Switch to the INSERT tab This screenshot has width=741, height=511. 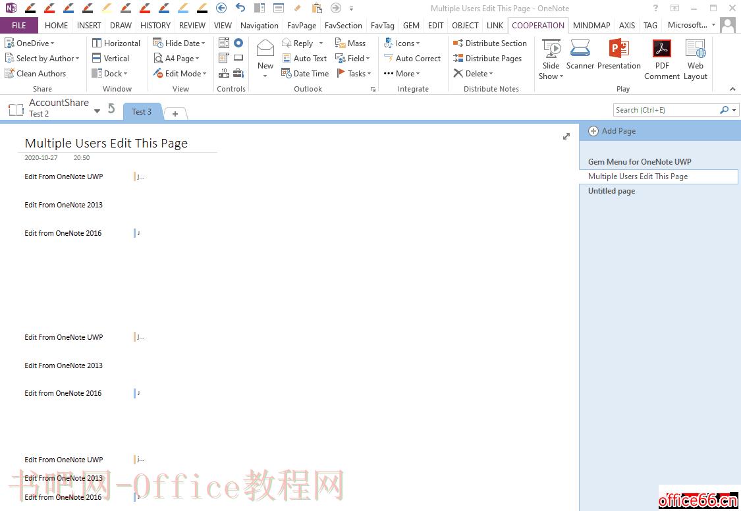pyautogui.click(x=89, y=26)
